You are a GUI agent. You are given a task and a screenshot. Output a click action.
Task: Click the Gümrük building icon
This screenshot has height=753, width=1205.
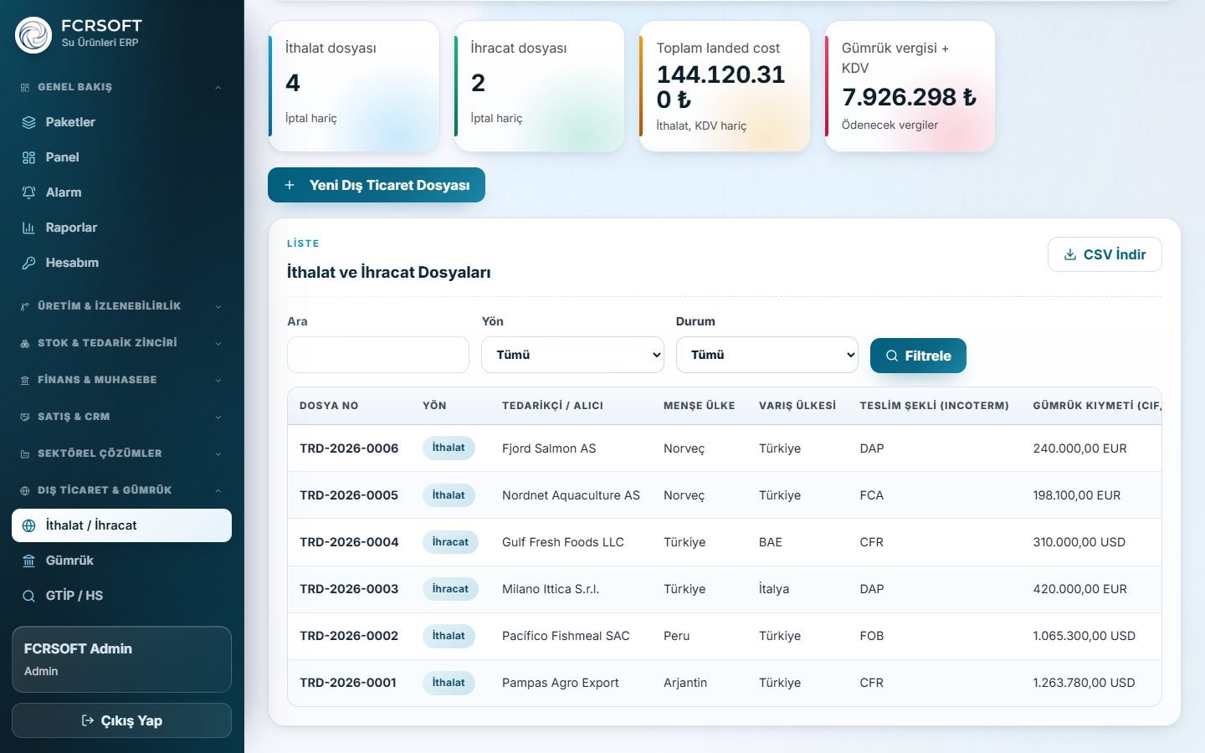coord(28,561)
